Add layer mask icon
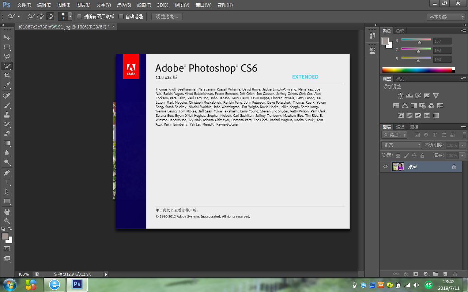Viewport: 468px width, 292px height. point(416,274)
